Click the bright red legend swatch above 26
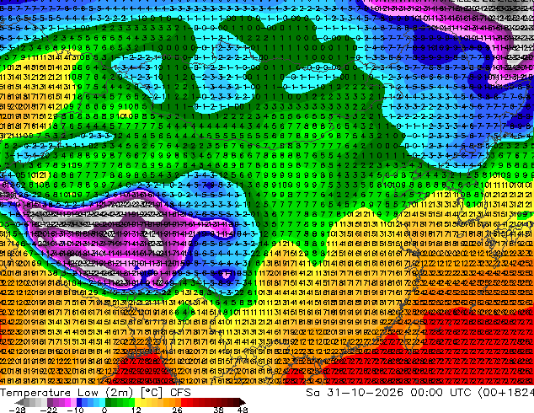The height and width of the screenshot is (413, 534). point(184,402)
